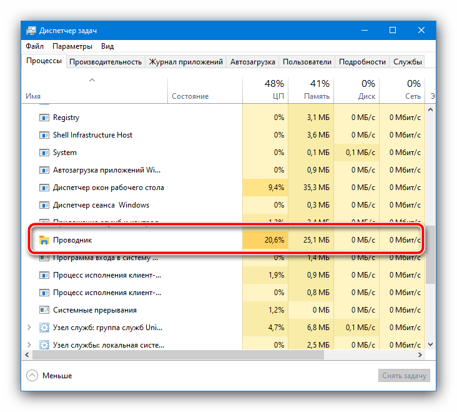Select the Диспетчер сеанса Windows name
Viewport: 457px width, 412px height.
coord(101,205)
